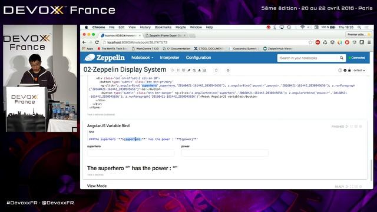Bookmark this page with the star icon

coord(310,42)
